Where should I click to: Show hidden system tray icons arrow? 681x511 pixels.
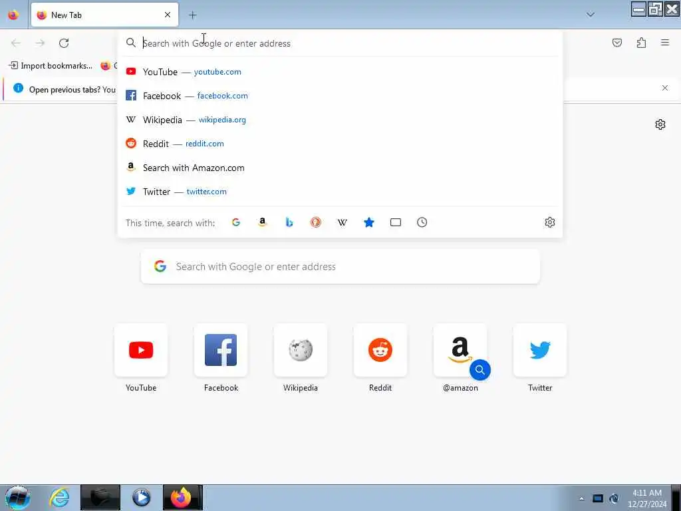581,498
